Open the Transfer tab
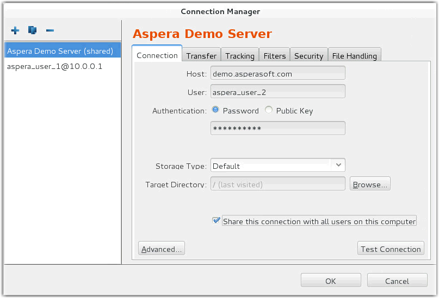Screen dimensions: 439x298 pos(201,55)
